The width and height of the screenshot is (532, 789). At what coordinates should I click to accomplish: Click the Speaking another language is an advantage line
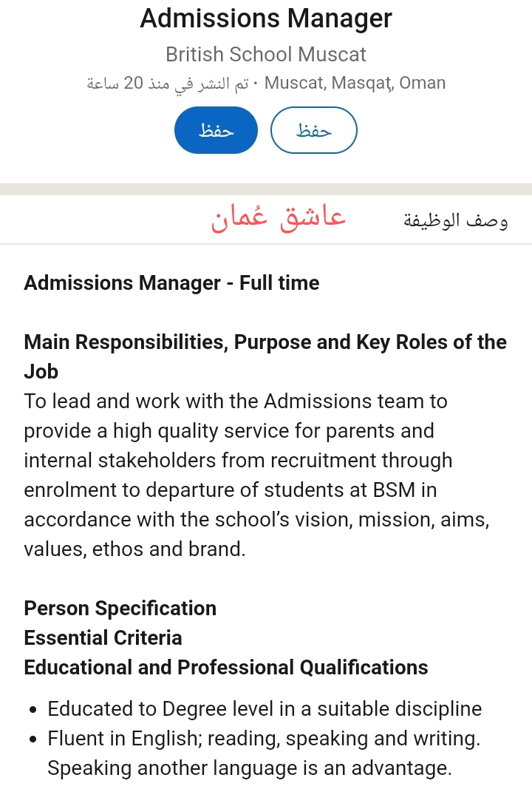point(249,768)
